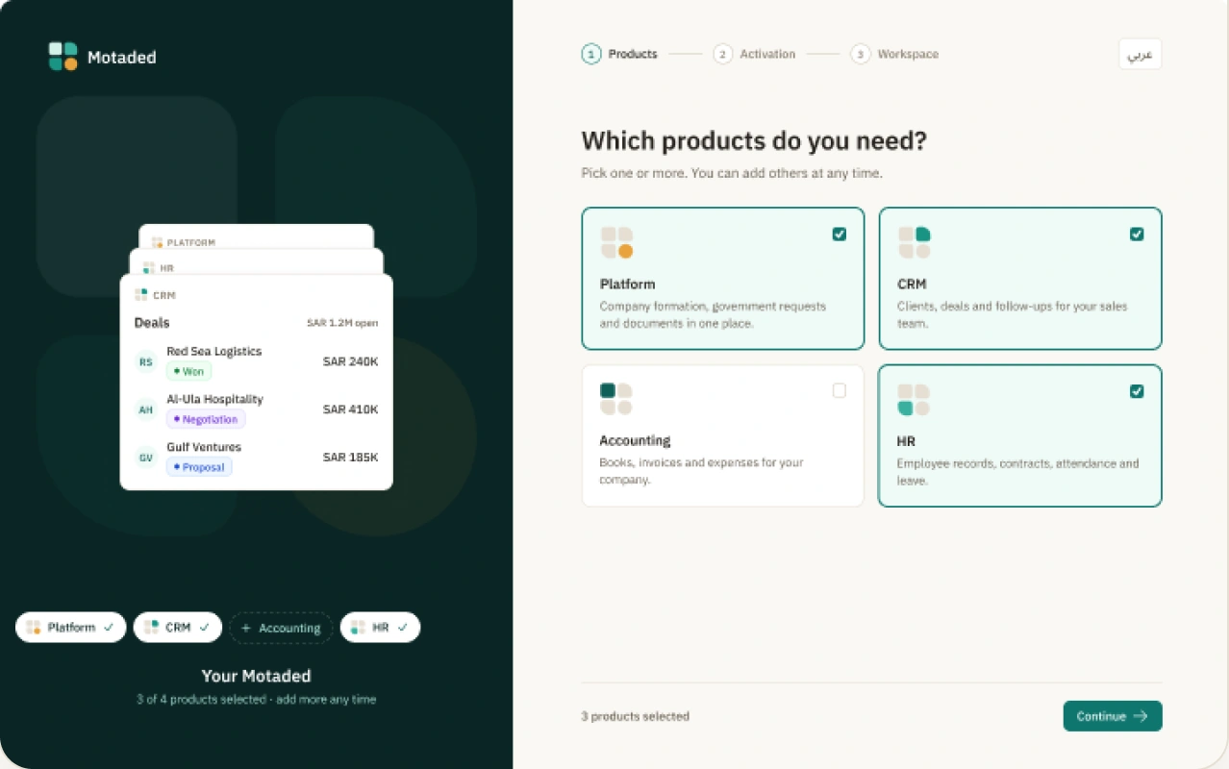The height and width of the screenshot is (769, 1229).
Task: Select the Accounting card title
Action: pyautogui.click(x=635, y=440)
